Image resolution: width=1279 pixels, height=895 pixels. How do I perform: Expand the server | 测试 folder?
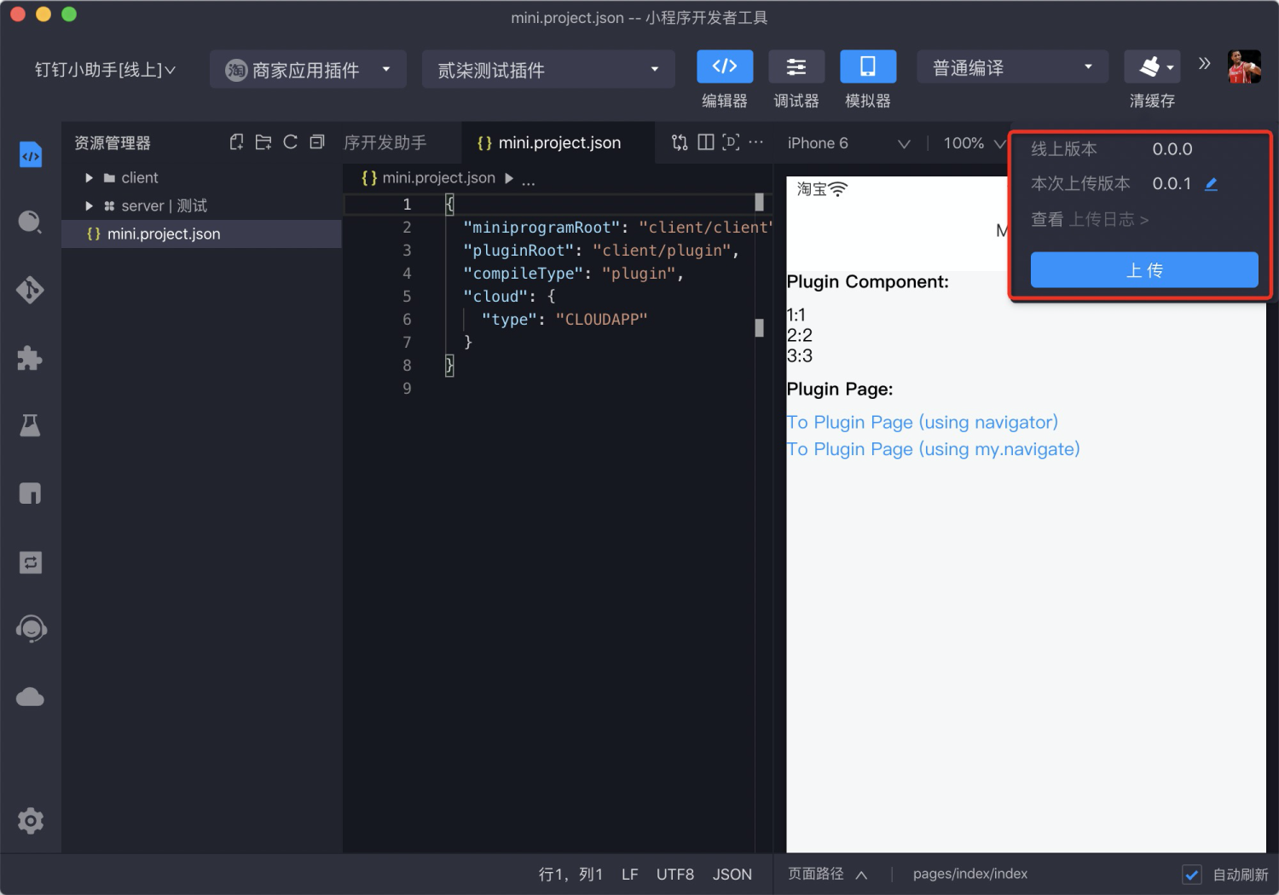(x=89, y=205)
